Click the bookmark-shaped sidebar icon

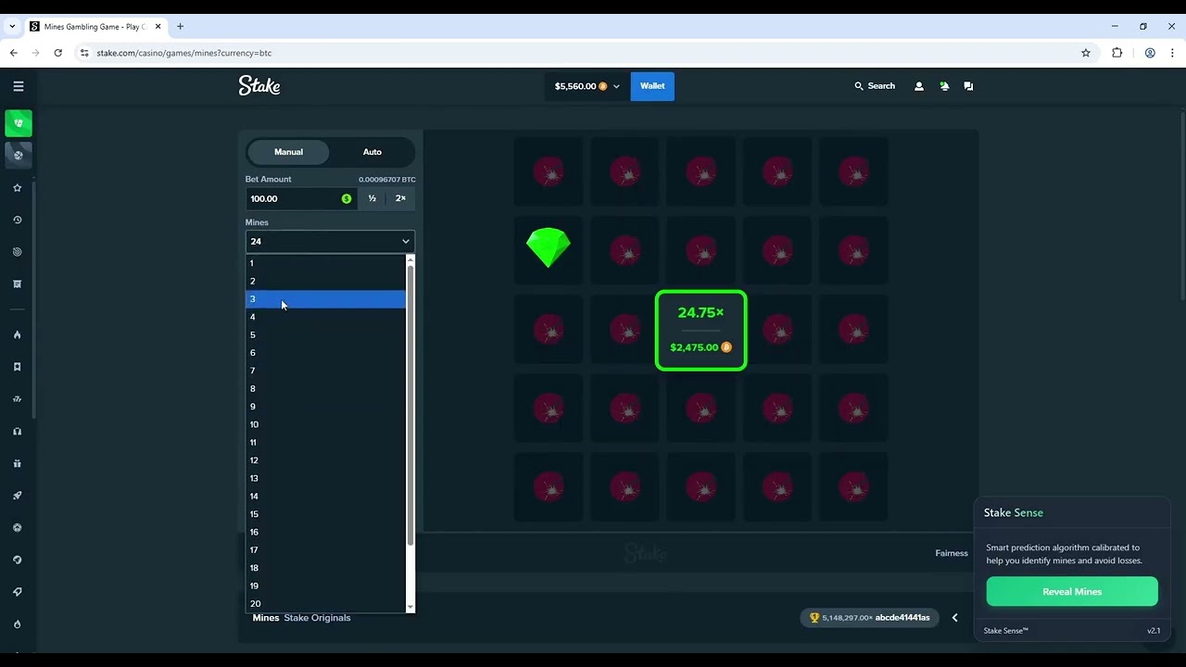(x=18, y=367)
